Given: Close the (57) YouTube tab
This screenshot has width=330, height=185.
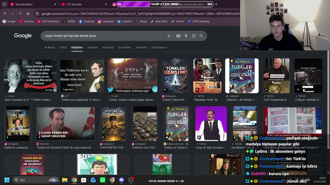Looking at the screenshot, I should [106, 4].
